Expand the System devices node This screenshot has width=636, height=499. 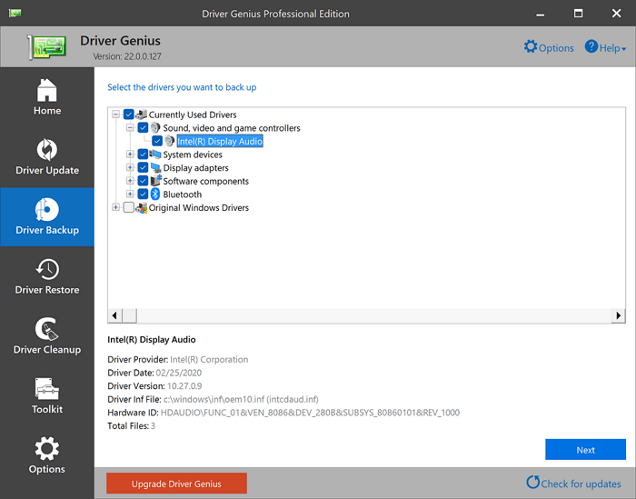click(x=131, y=155)
